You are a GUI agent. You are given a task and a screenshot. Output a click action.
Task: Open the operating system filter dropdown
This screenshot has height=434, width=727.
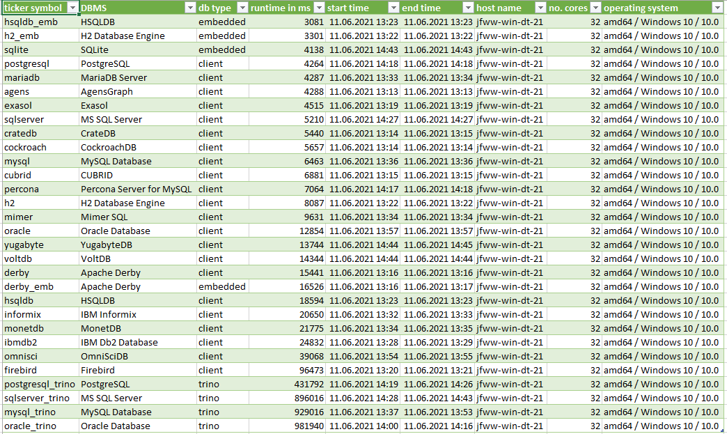pos(717,8)
